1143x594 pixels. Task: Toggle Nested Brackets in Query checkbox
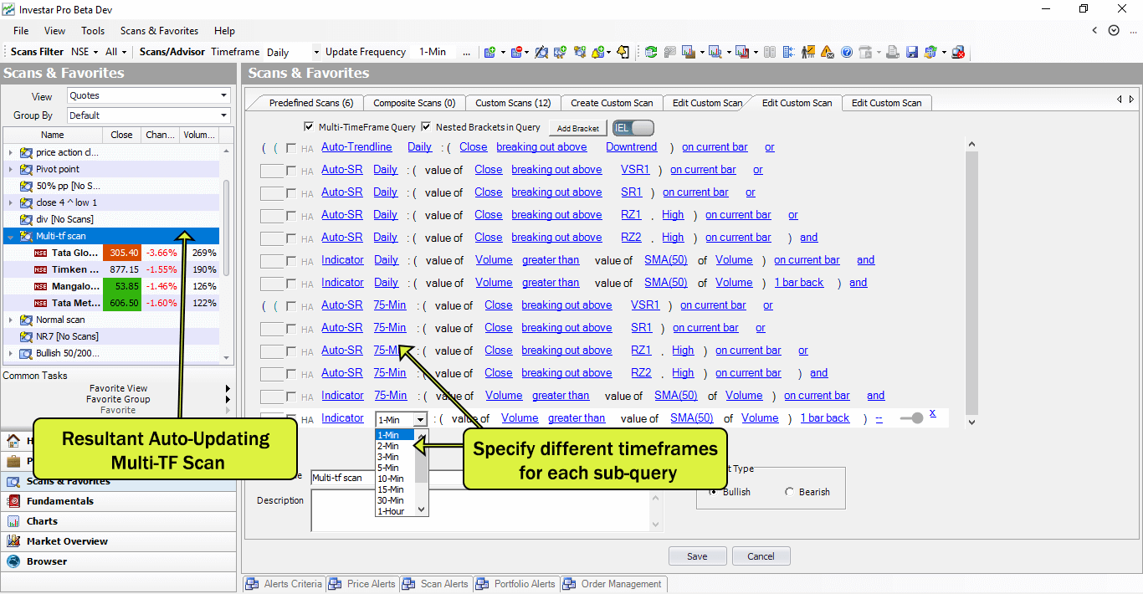(426, 127)
